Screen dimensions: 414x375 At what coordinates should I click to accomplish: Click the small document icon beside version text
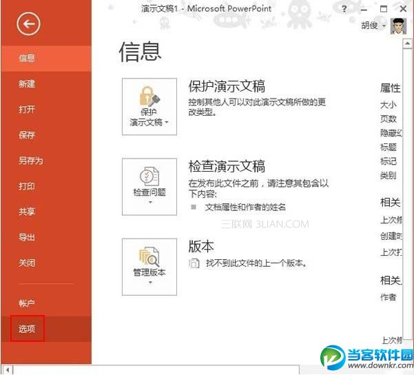[x=194, y=263]
